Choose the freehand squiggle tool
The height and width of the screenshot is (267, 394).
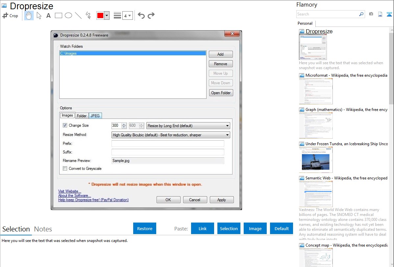coord(88,15)
